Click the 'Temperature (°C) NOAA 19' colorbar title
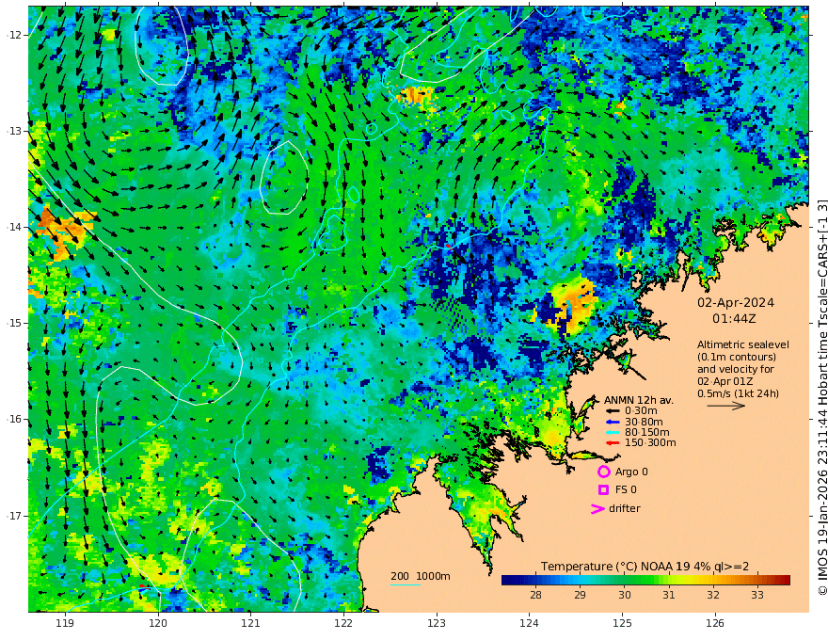The width and height of the screenshot is (828, 640). (615, 567)
